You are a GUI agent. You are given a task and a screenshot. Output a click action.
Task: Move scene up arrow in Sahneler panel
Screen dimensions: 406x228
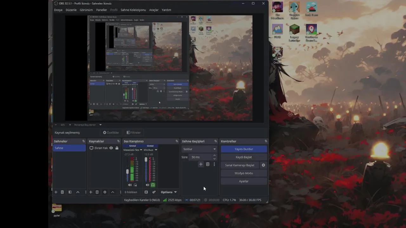point(78,192)
